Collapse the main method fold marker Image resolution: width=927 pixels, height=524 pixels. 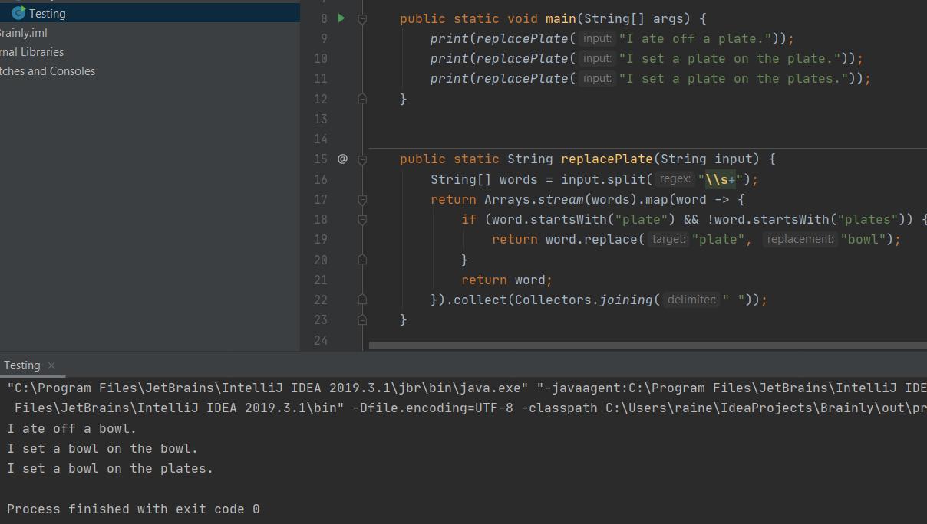click(x=362, y=18)
